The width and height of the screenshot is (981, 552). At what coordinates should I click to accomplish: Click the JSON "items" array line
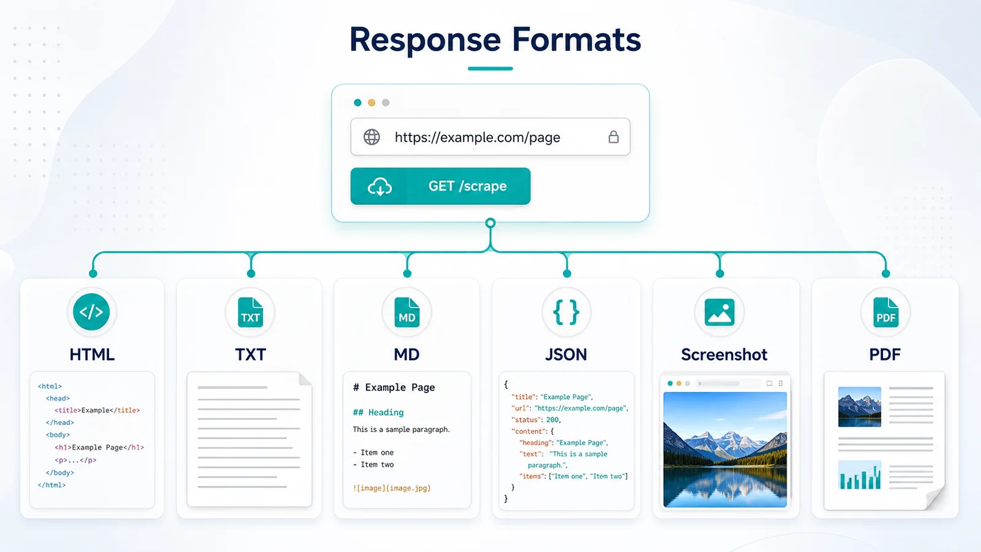tap(573, 476)
